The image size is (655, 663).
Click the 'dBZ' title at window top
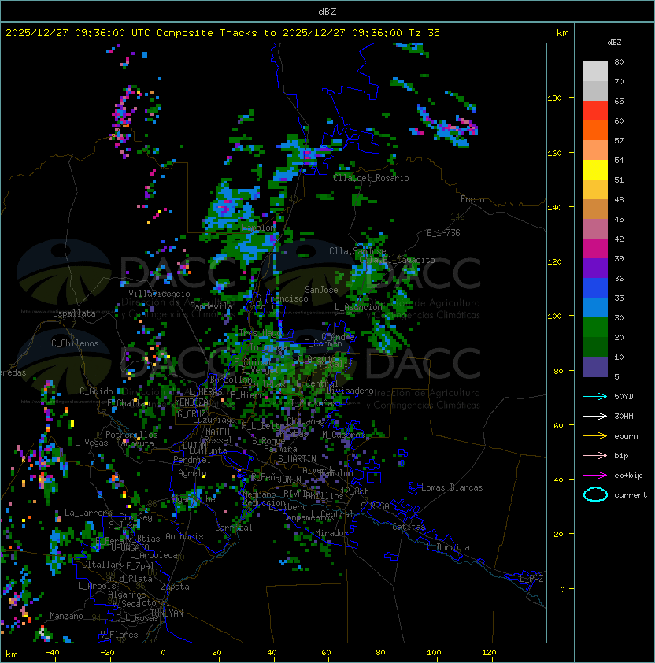click(327, 12)
